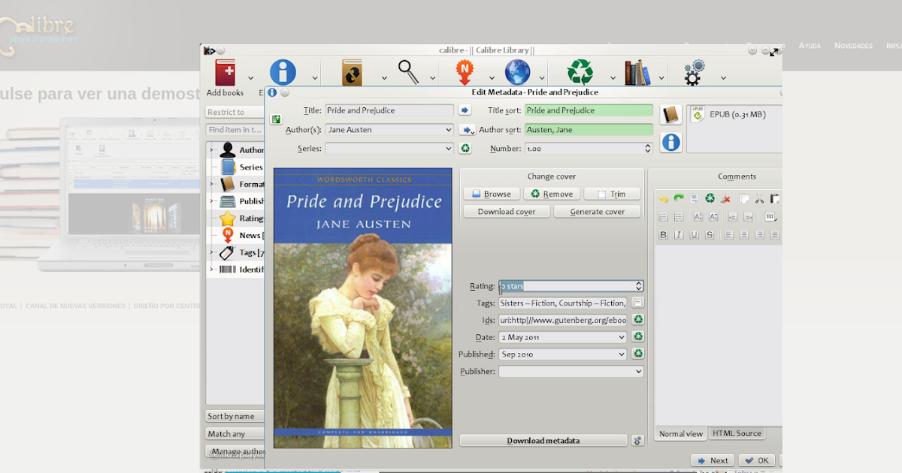The image size is (902, 473).
Task: Click the Download cover button
Action: point(507,212)
